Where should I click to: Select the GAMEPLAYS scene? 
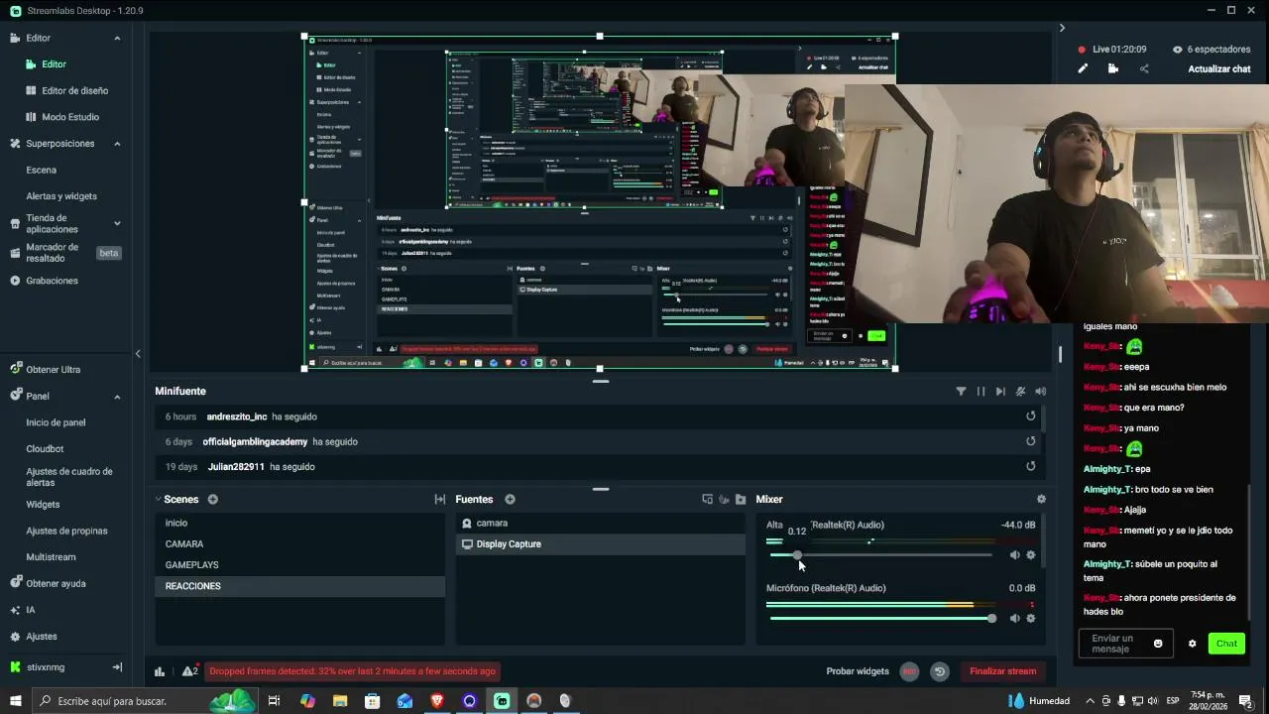coord(300,565)
